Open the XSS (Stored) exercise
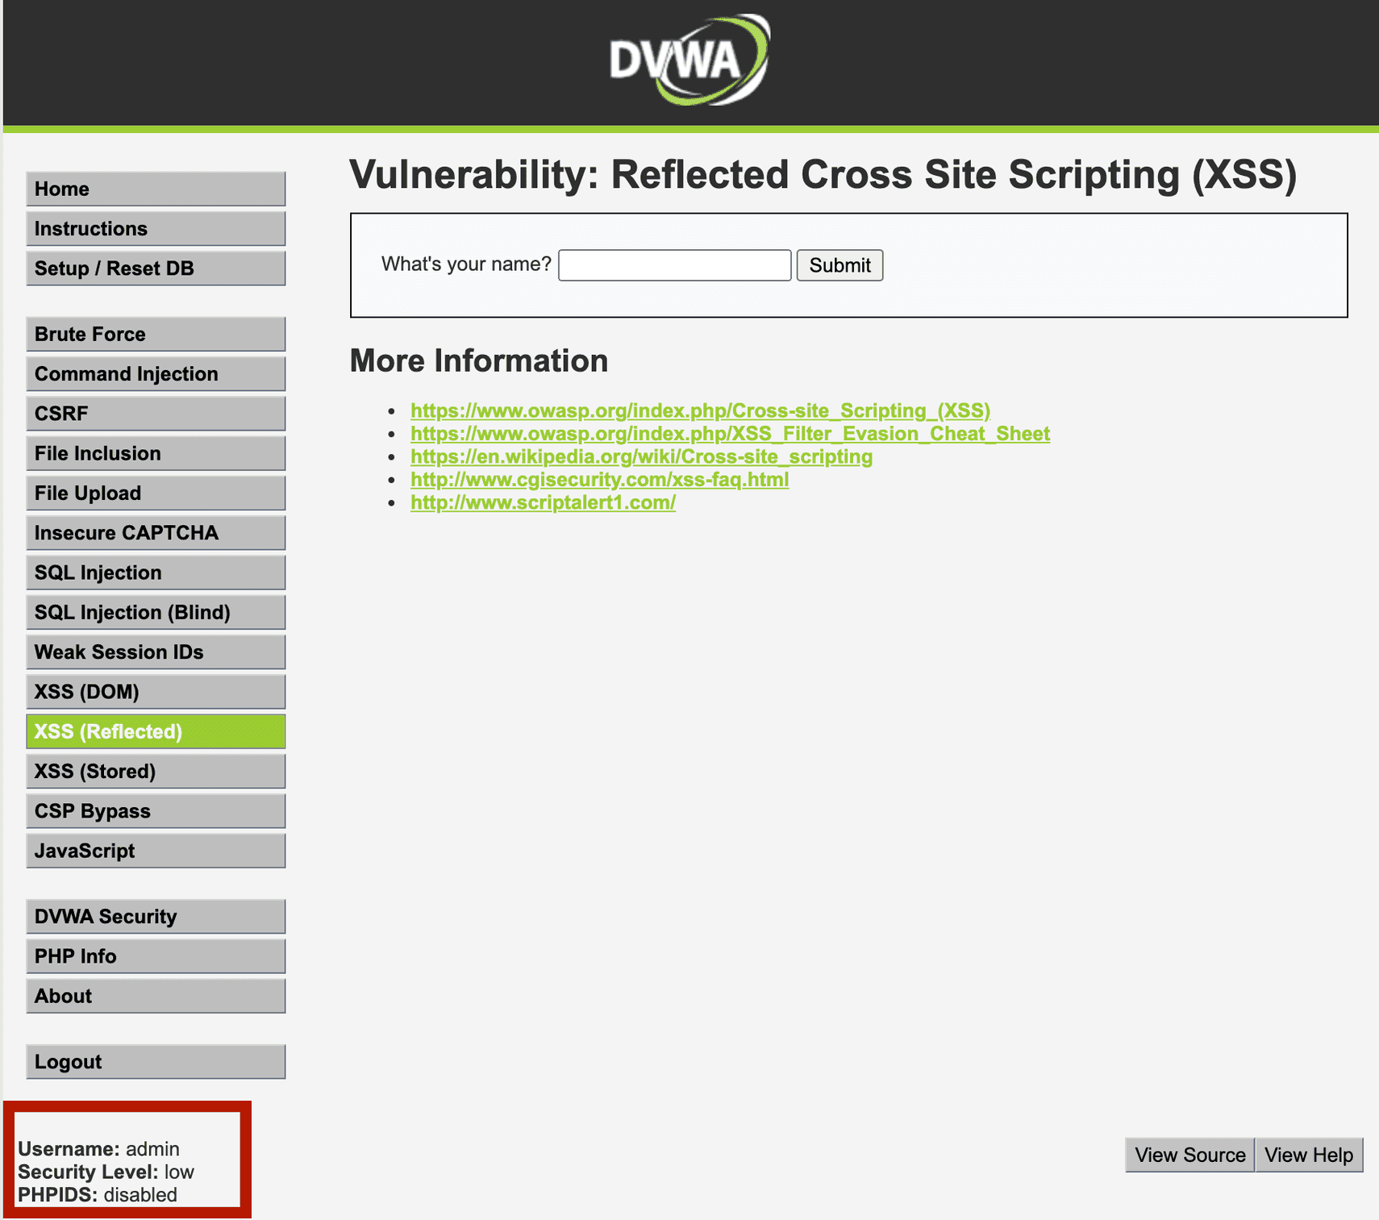This screenshot has width=1379, height=1220. [x=156, y=771]
